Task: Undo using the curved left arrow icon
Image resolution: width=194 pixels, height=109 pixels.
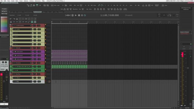Action: tap(11, 19)
